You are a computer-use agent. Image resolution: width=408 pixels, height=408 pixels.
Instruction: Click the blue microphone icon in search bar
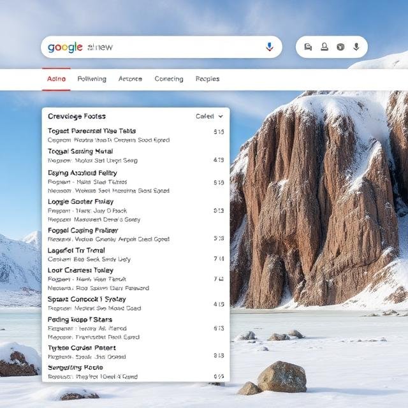[x=269, y=47]
